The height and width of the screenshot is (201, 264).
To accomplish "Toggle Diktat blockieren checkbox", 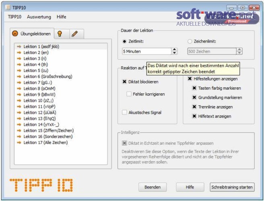I will (124, 82).
